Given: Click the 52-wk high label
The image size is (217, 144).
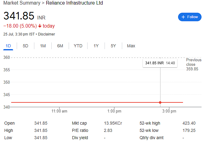Looking at the screenshot, I should [150, 123].
